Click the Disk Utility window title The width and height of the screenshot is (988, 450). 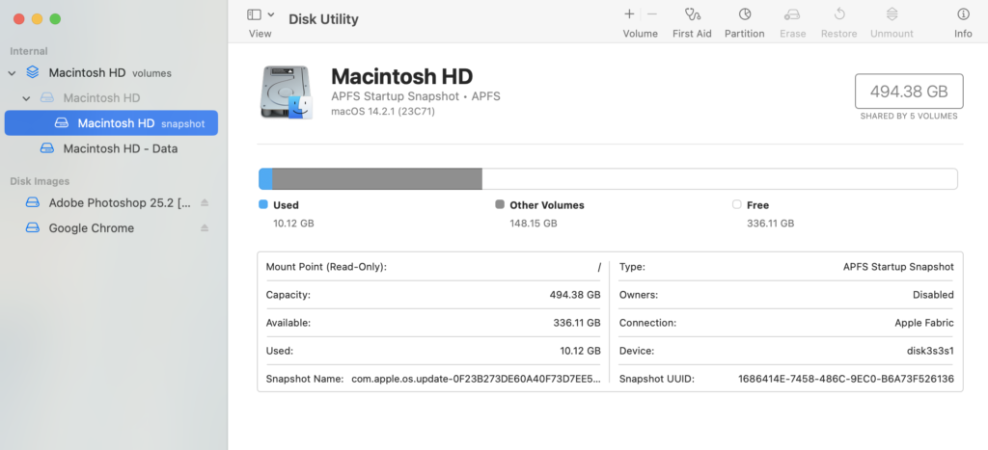point(323,19)
